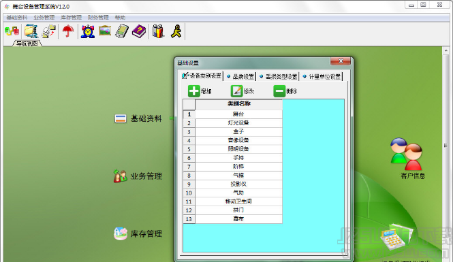Screen dimensions: 453x262
Task: Open the 帮助 menu
Action: click(x=120, y=18)
